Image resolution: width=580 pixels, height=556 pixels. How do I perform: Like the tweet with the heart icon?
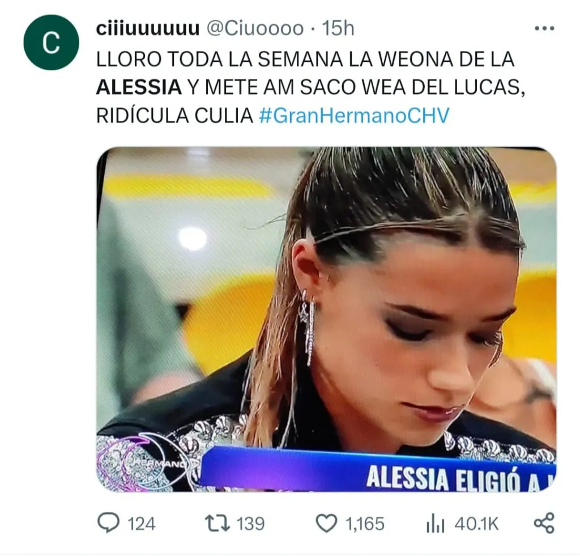click(327, 523)
